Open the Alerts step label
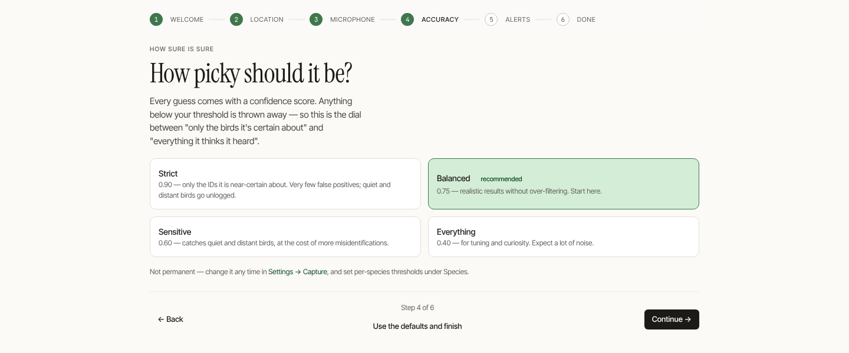 [x=518, y=19]
